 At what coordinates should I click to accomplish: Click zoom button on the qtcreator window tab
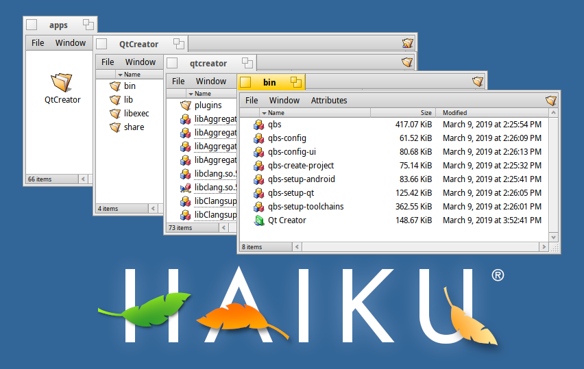click(x=247, y=63)
